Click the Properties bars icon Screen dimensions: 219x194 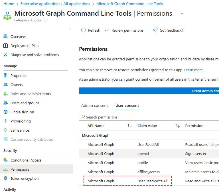coord(5,75)
